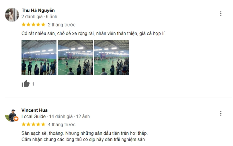Open the second badminton court photo

click(x=75, y=57)
